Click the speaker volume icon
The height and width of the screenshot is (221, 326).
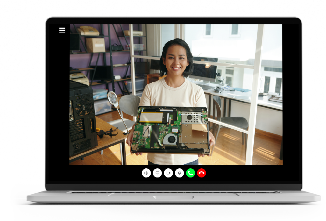146,173
